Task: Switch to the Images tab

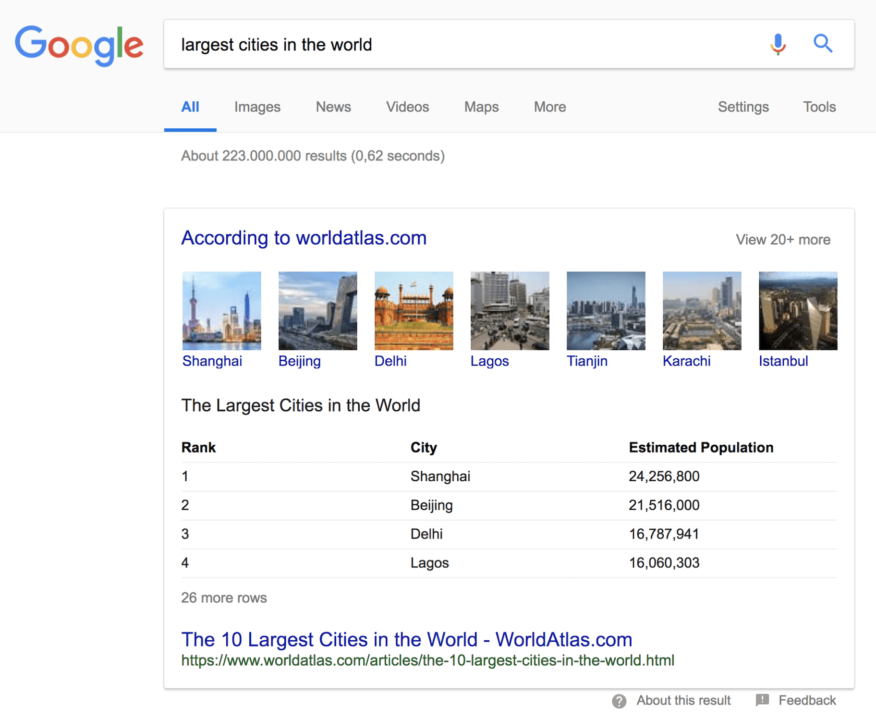Action: pos(257,107)
